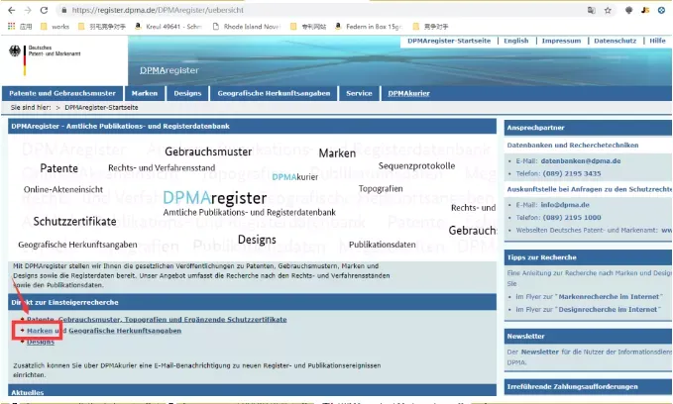Email datenbanken@dpma.de contact link
Viewport: 673px width, 404px height.
click(581, 161)
